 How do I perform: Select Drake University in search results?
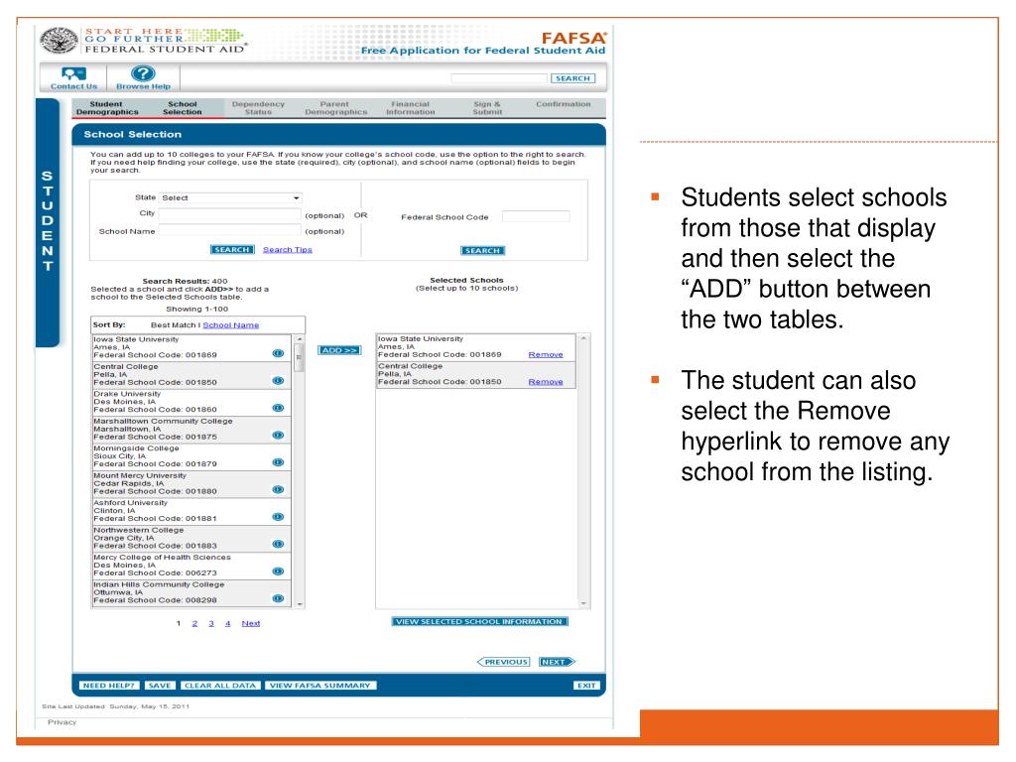click(191, 402)
